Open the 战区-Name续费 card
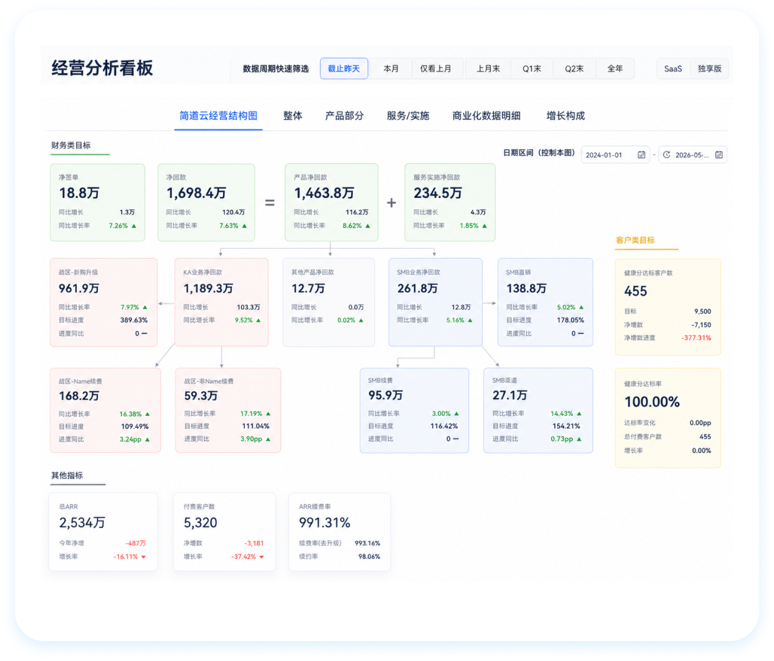774x661 pixels. point(105,410)
